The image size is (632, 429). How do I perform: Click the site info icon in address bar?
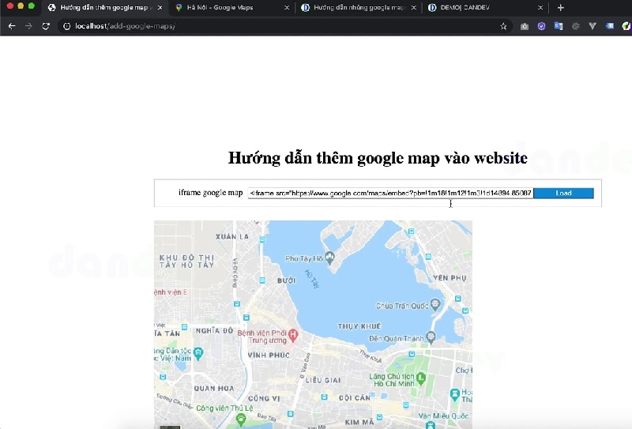[67, 26]
